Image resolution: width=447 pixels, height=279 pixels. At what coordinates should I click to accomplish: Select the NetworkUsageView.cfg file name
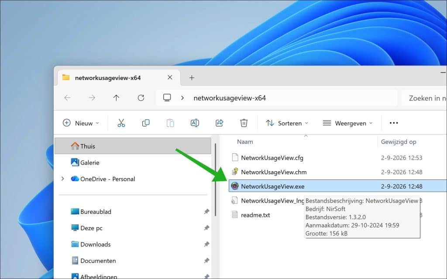[x=272, y=158]
